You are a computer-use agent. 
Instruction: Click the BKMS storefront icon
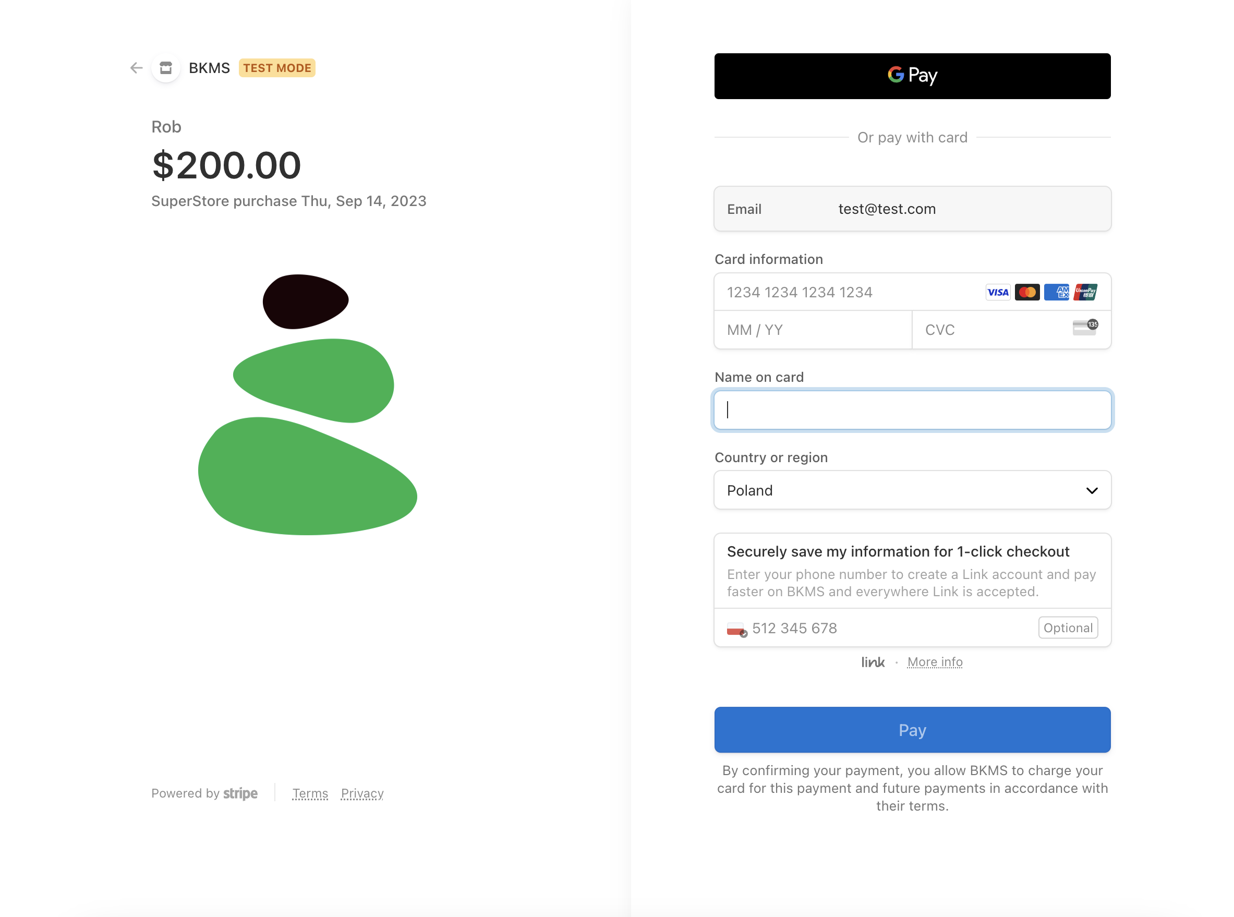[x=166, y=68]
